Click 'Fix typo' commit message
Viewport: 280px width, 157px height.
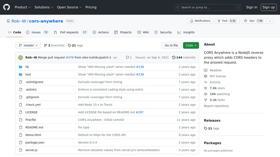[84, 127]
